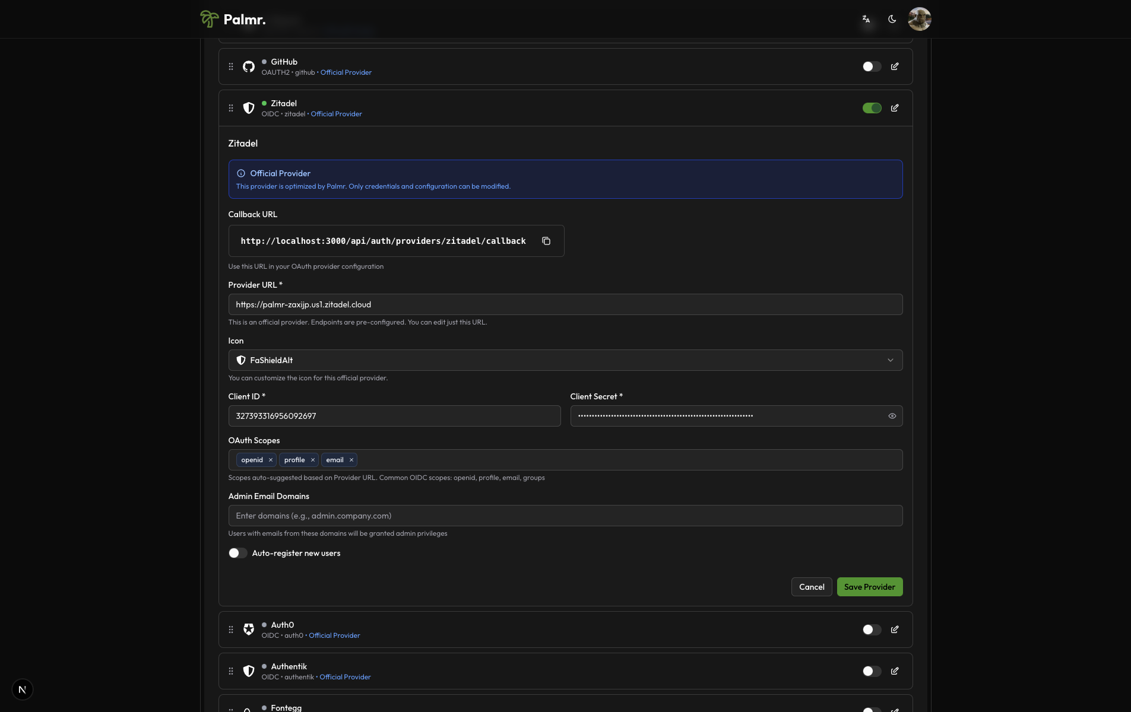Grab the drag handle on the GitHub row
Screen dimensions: 1131x712
click(x=231, y=66)
